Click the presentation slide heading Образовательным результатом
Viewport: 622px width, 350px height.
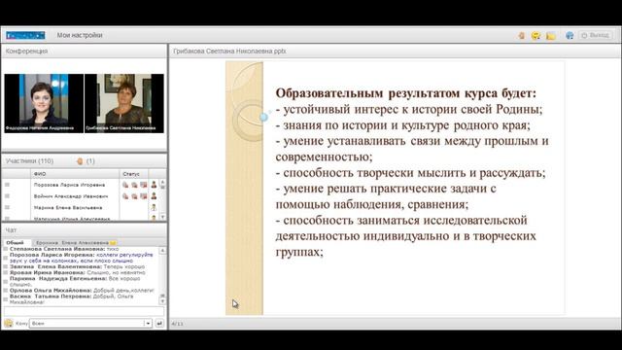tap(406, 93)
